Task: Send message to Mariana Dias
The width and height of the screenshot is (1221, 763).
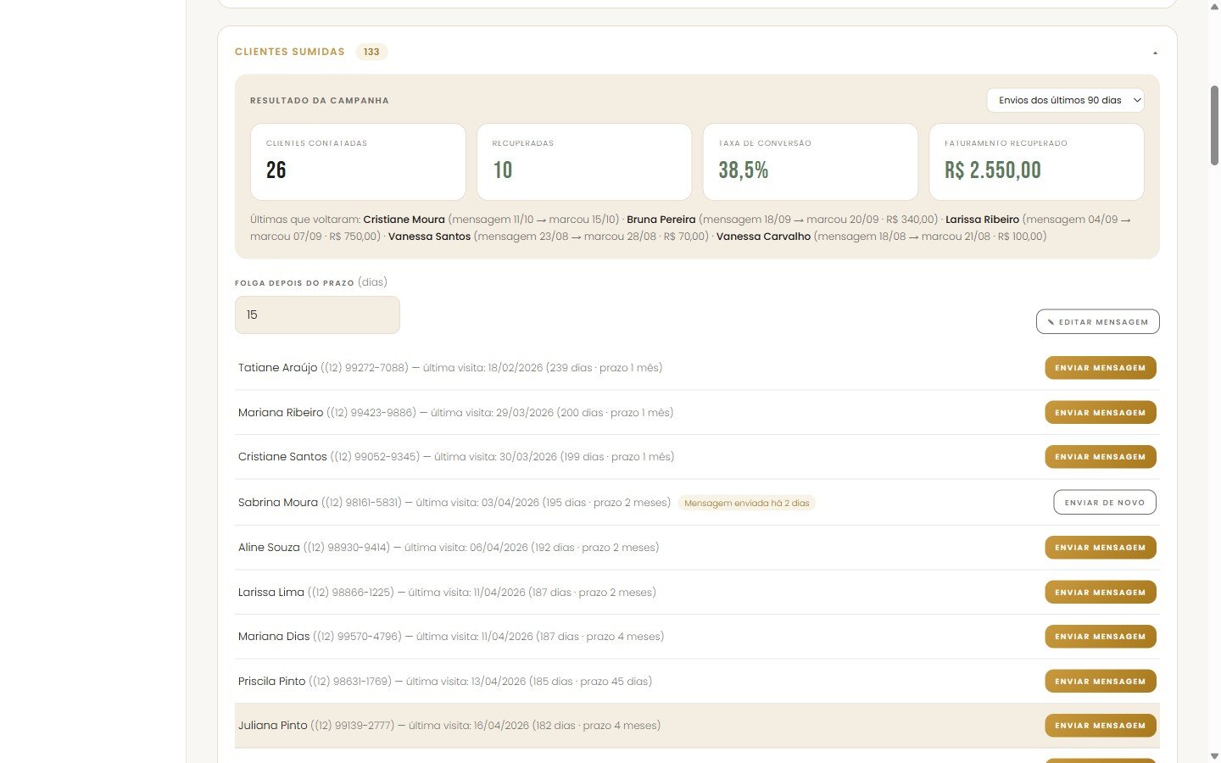Action: click(1100, 637)
